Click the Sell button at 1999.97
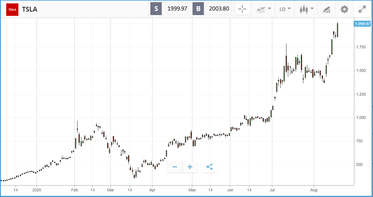The height and width of the screenshot is (197, 373). point(170,9)
